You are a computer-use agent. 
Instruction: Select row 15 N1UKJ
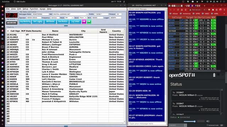65,35
